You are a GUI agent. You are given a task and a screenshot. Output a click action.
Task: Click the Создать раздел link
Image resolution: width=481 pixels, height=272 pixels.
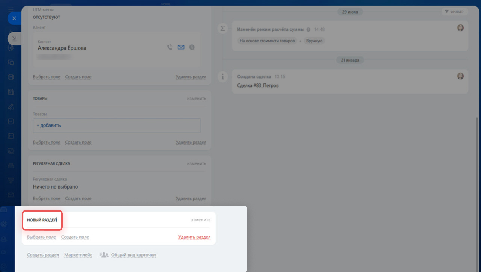tap(43, 255)
